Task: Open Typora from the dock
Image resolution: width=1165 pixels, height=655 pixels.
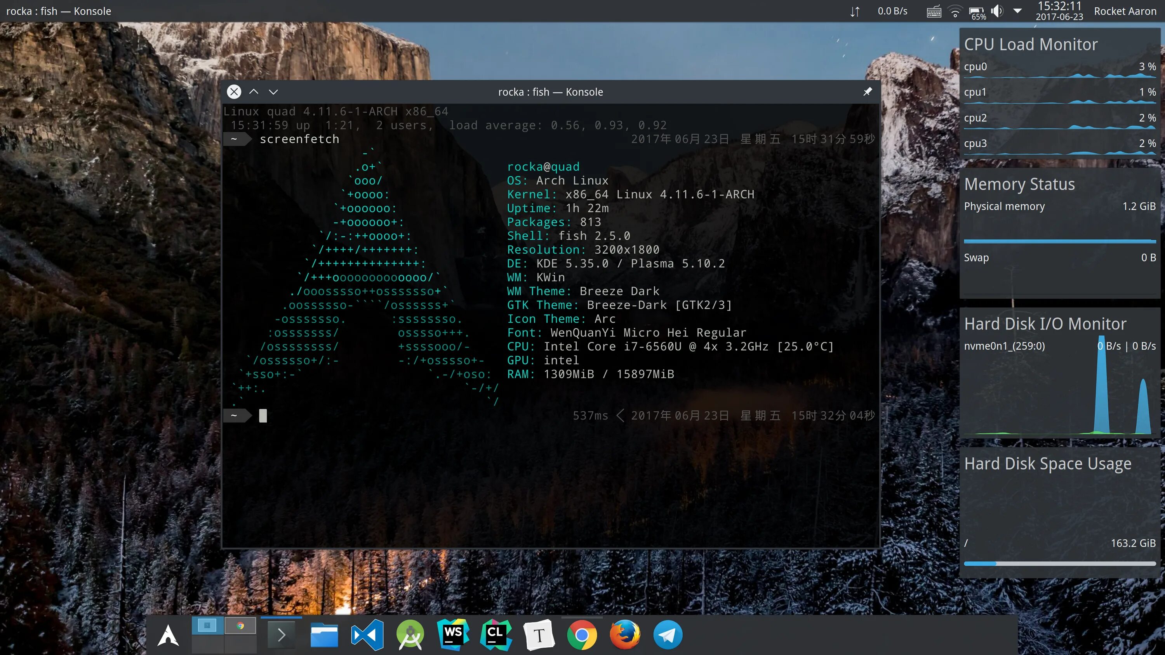Action: pos(539,635)
